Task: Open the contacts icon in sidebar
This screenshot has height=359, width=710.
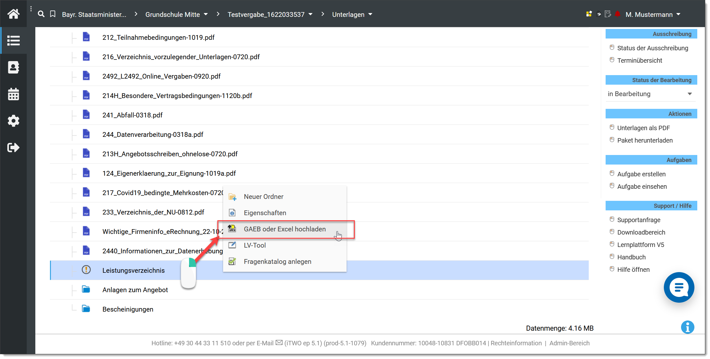Action: [x=13, y=67]
